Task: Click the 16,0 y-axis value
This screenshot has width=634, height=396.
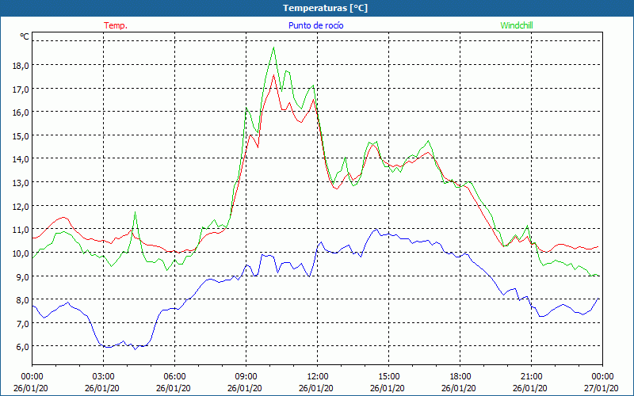Action: [21, 112]
